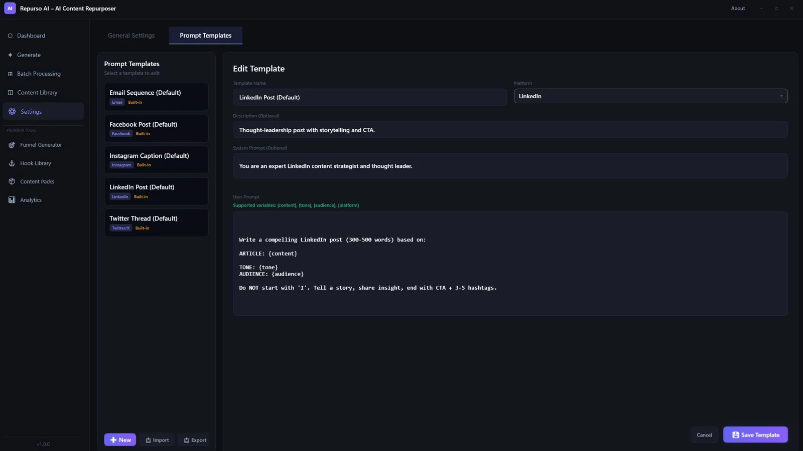
Task: Open Content Library from sidebar
Action: (x=43, y=93)
